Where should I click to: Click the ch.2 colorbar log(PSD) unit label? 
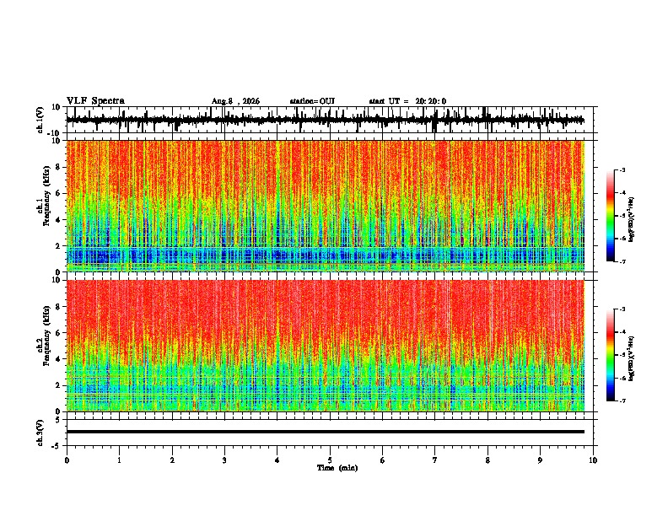click(x=632, y=359)
